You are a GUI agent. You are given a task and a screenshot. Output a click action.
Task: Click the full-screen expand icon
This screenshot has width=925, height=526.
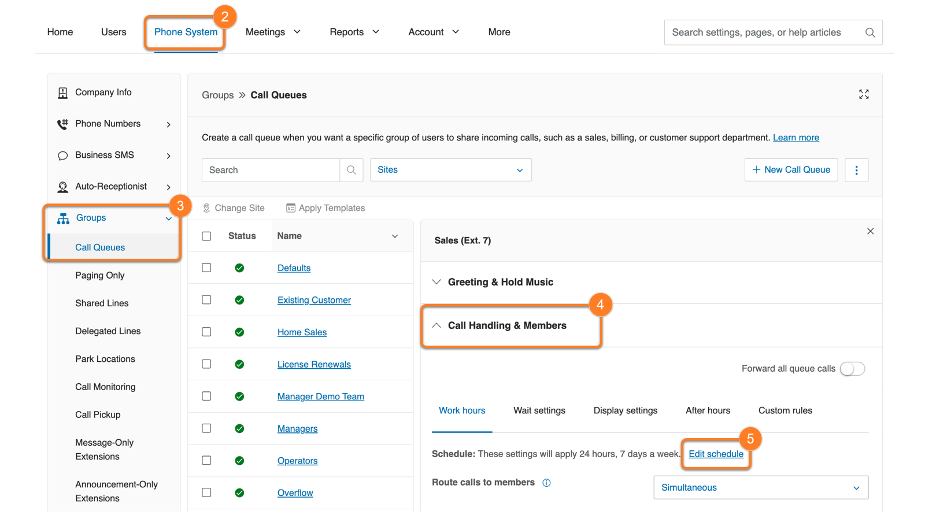pos(864,94)
